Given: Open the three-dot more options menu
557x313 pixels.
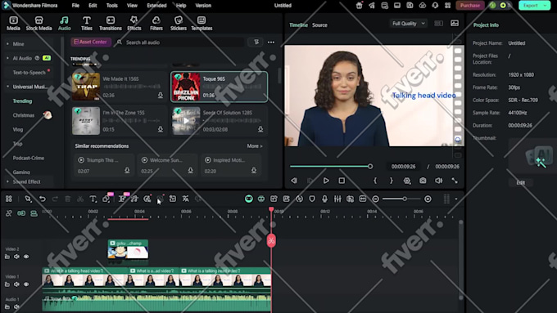Looking at the screenshot, I should [271, 42].
